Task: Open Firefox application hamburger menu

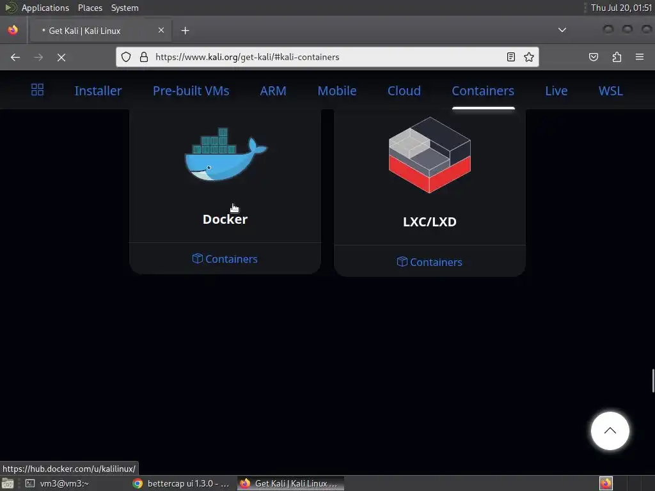Action: coord(640,57)
